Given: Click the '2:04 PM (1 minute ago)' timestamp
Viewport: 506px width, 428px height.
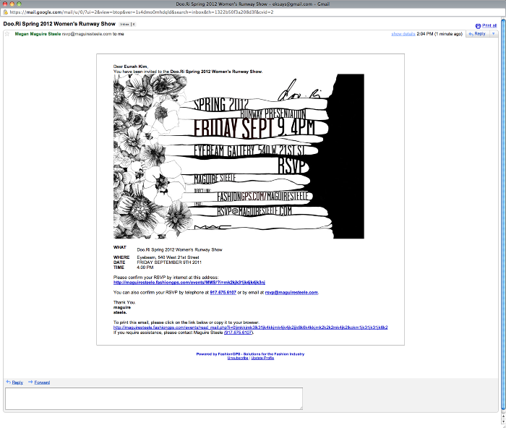Looking at the screenshot, I should pyautogui.click(x=439, y=34).
